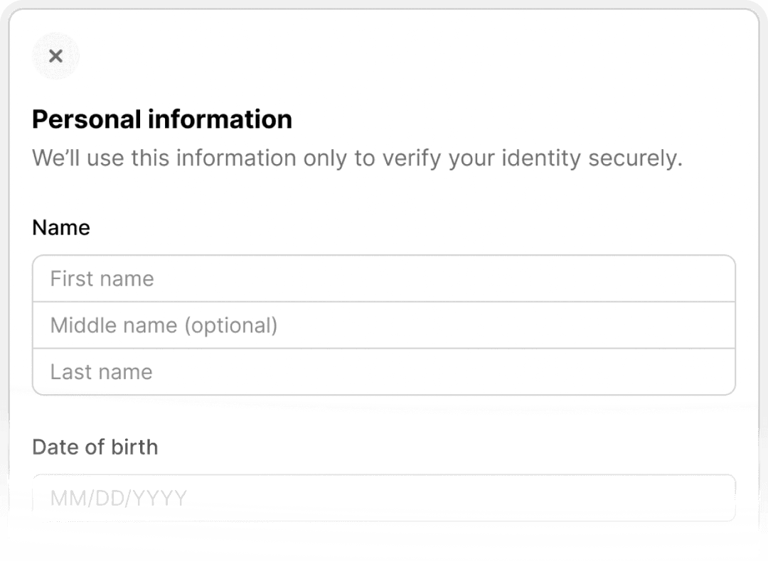Viewport: 768px width, 561px height.
Task: Click the Personal information heading
Action: (x=161, y=119)
